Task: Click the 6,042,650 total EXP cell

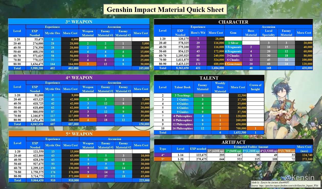Action: tap(35, 124)
